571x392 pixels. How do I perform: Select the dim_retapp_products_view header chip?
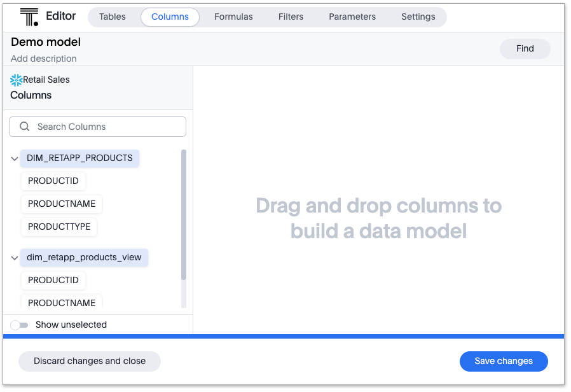coord(84,258)
